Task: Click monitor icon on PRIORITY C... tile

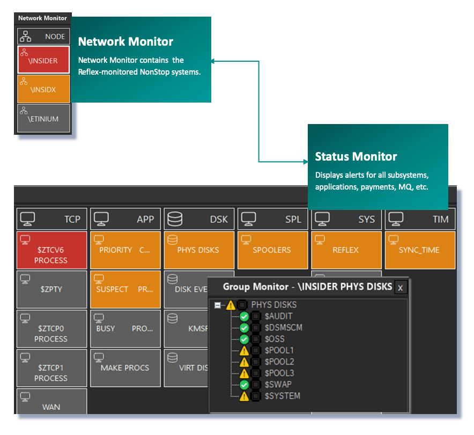Action: pyautogui.click(x=99, y=240)
